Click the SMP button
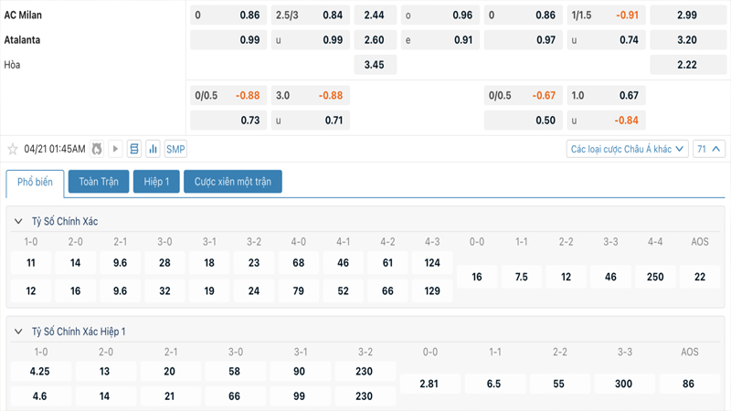The width and height of the screenshot is (731, 411). (x=175, y=149)
